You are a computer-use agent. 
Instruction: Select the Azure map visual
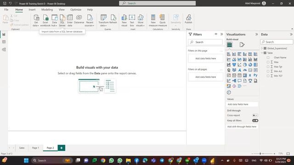click(x=240, y=70)
